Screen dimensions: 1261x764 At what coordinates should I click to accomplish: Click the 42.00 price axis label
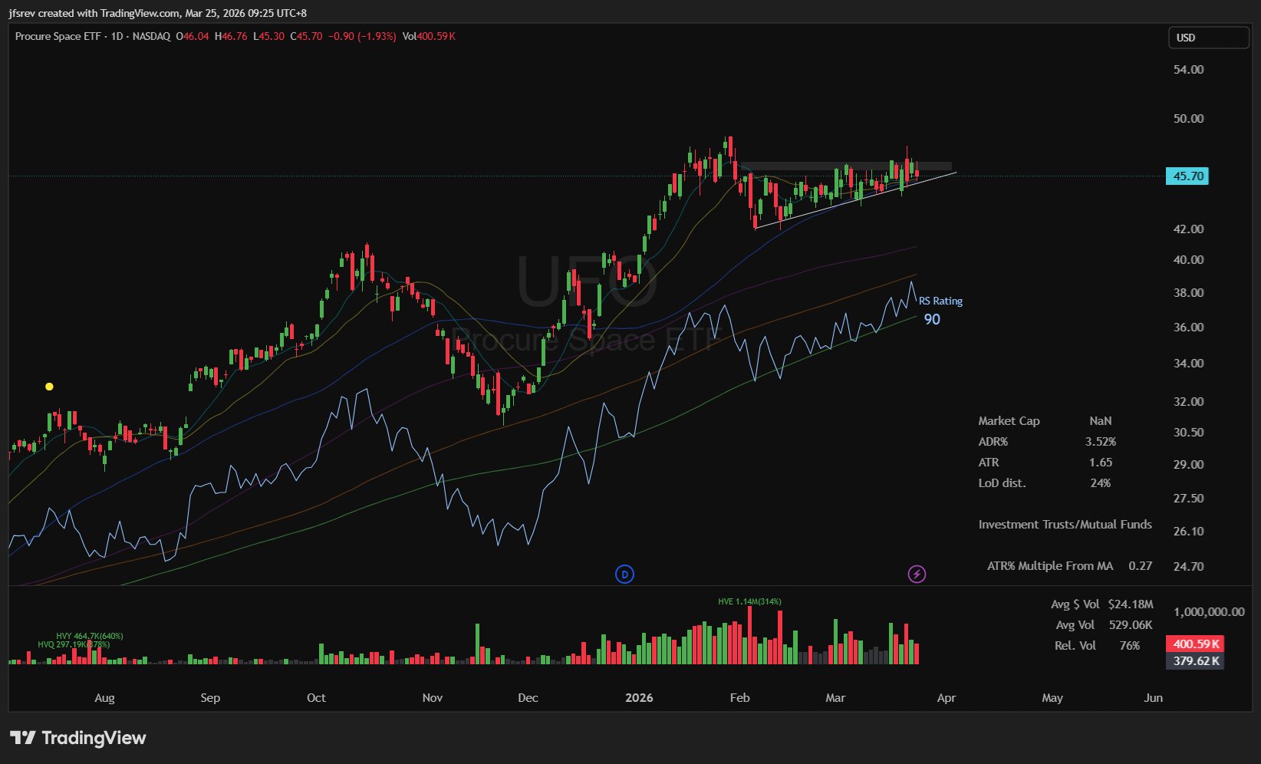point(1188,229)
